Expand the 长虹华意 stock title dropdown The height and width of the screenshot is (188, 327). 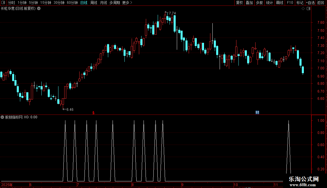(x=39, y=9)
